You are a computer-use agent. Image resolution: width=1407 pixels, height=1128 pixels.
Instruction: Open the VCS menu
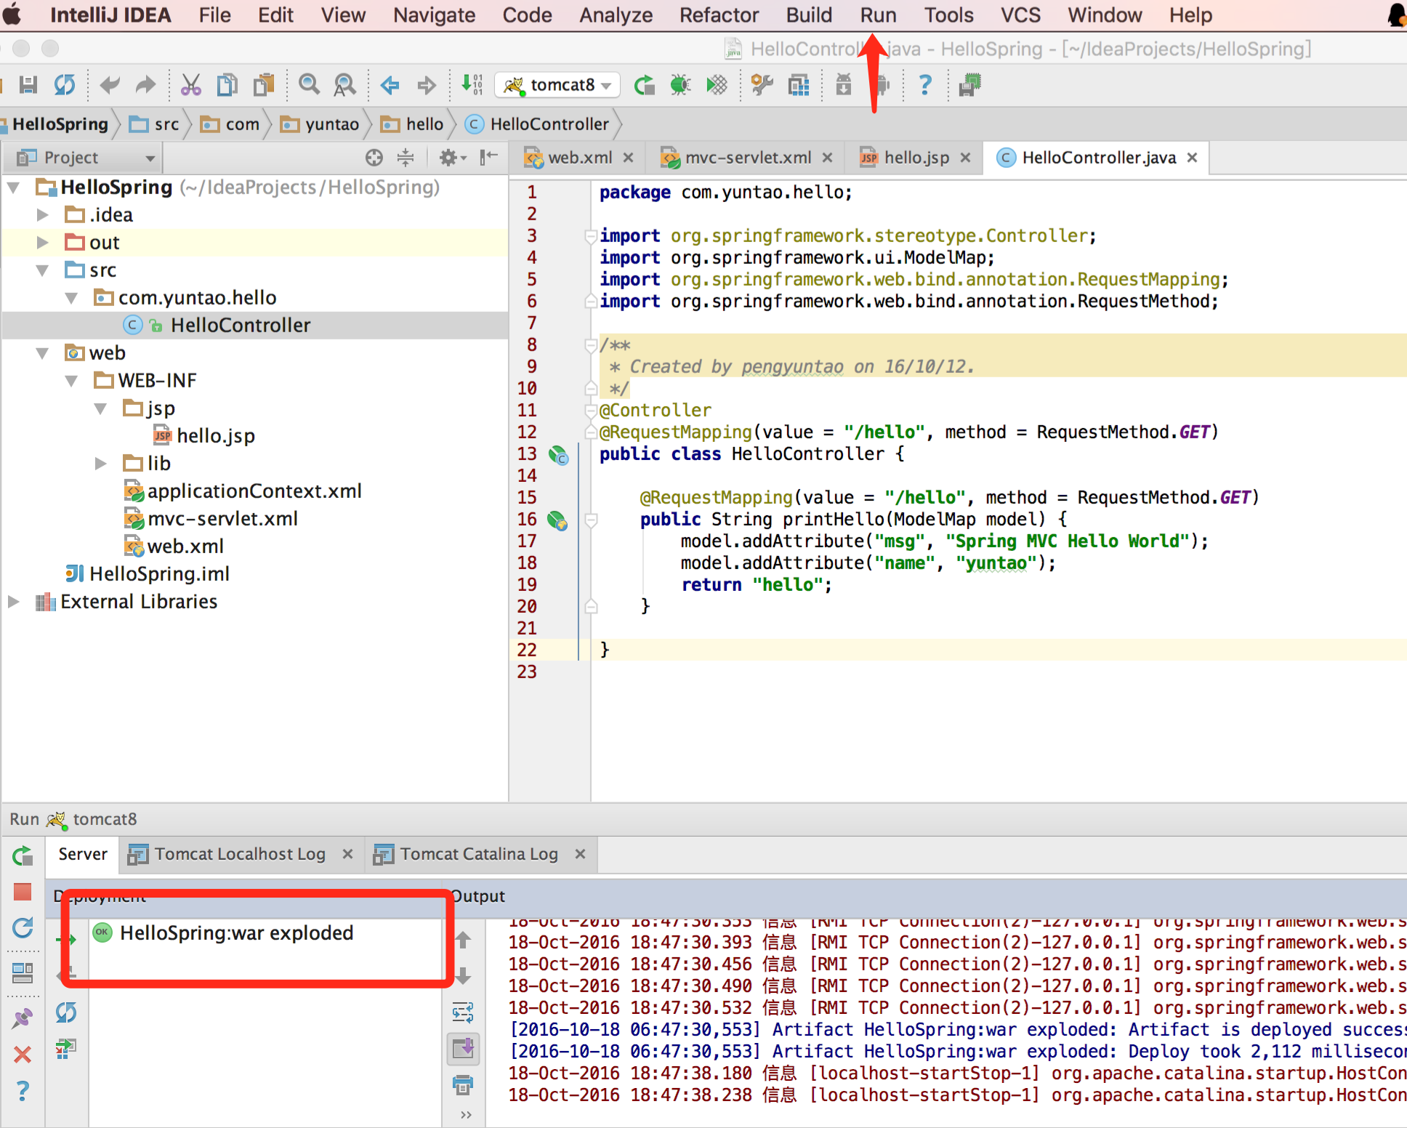tap(1020, 15)
